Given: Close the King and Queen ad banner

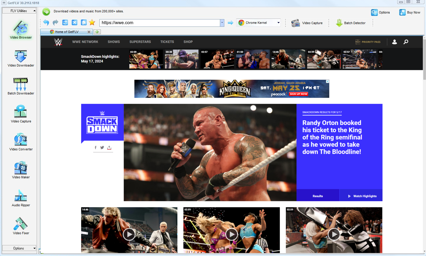Looking at the screenshot, I should pyautogui.click(x=328, y=82).
